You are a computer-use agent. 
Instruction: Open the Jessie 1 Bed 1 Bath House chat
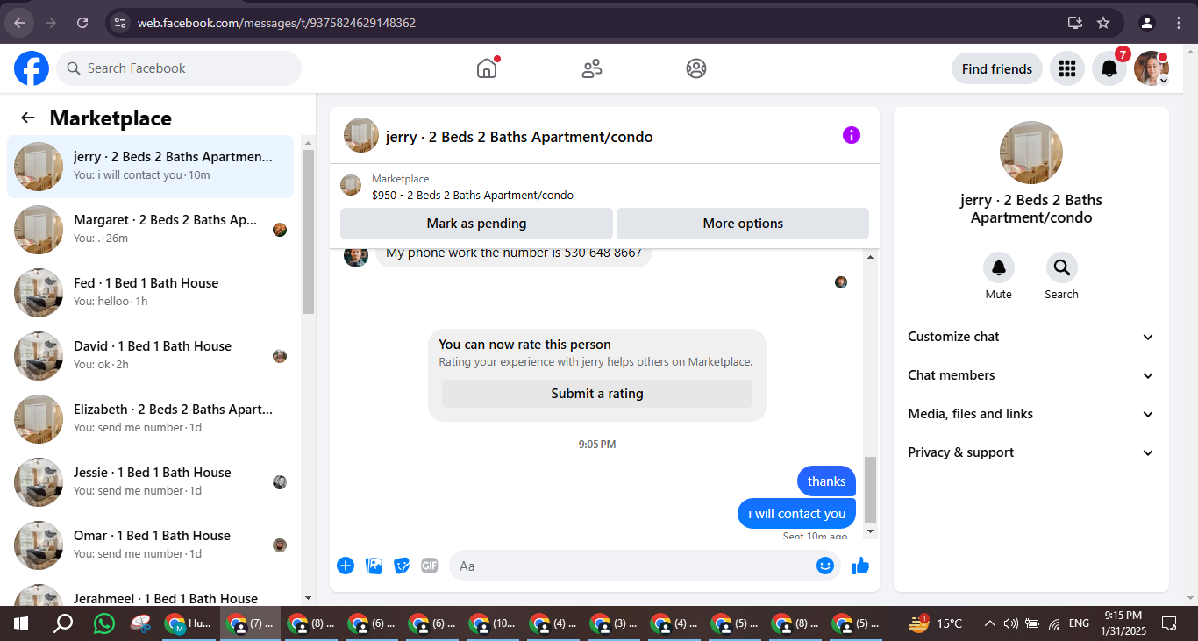point(150,482)
